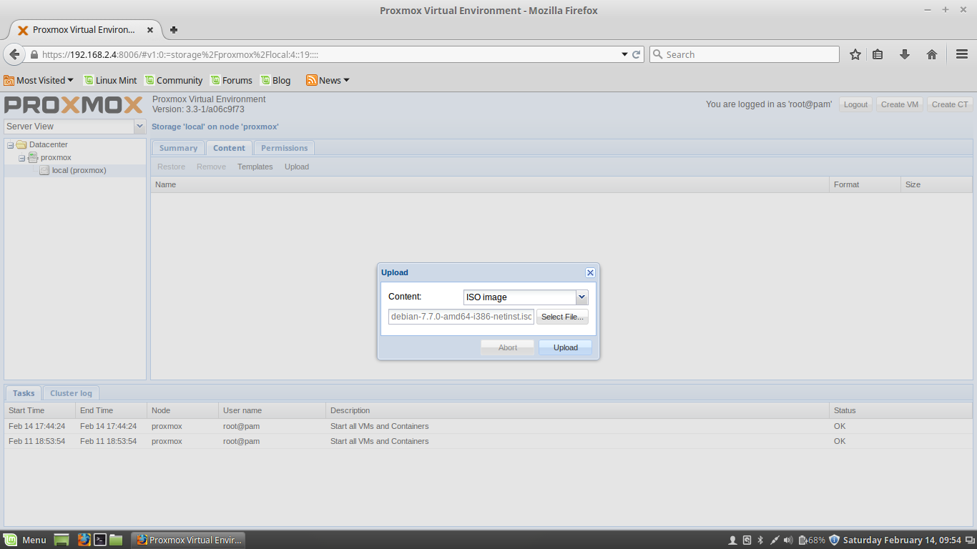Screen dimensions: 977x549
Task: Open the URL history dropdown arrow
Action: [624, 54]
